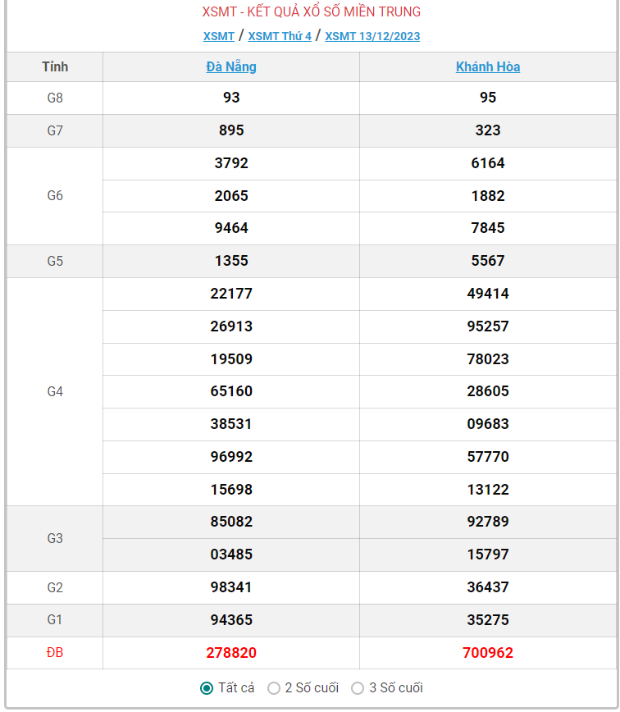Viewport: 620px width, 712px height.
Task: Click the Khánh Hòa G2 result 36437
Action: [488, 587]
